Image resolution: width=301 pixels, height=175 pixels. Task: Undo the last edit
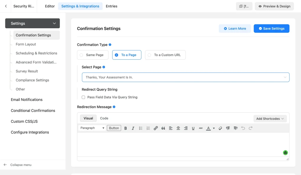point(243,128)
